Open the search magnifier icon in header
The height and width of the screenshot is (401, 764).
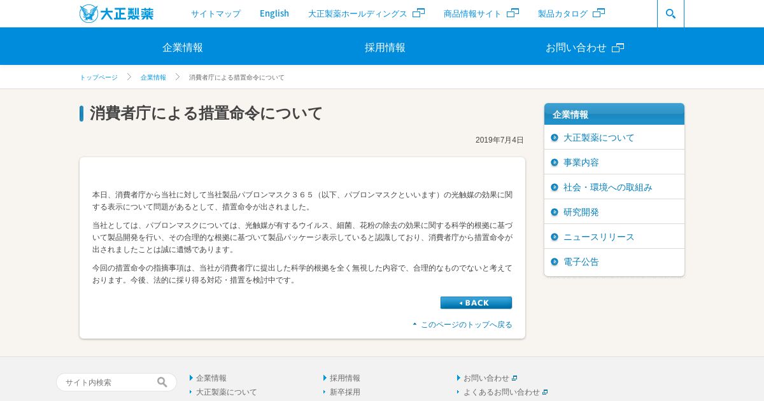coord(670,13)
